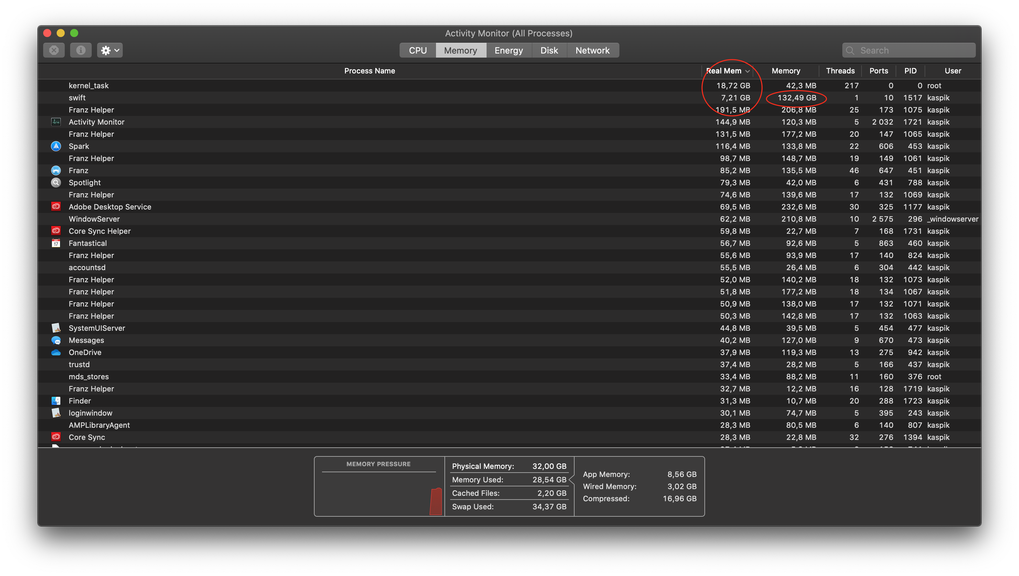Click the Fantastical calendar icon
The width and height of the screenshot is (1019, 576).
(x=56, y=243)
